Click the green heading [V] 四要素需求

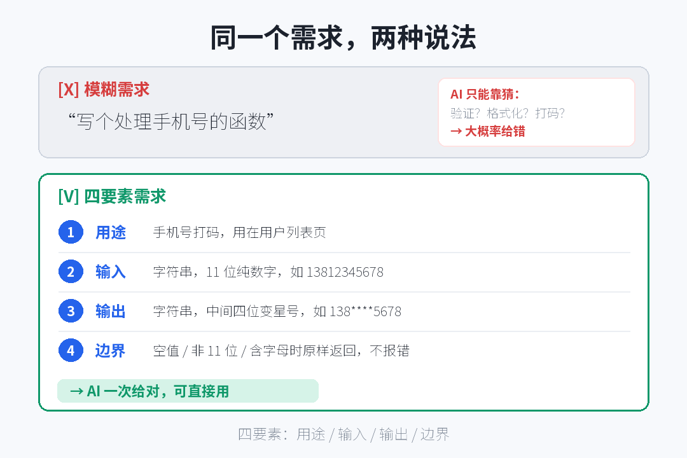pyautogui.click(x=112, y=197)
